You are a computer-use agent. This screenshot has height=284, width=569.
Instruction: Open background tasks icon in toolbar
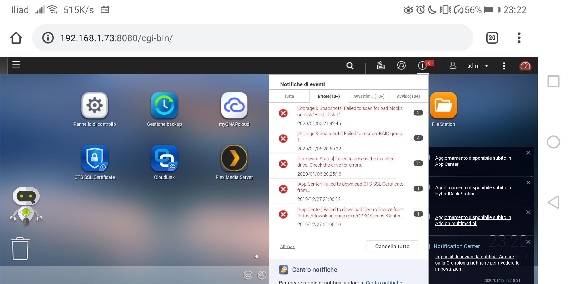(380, 65)
